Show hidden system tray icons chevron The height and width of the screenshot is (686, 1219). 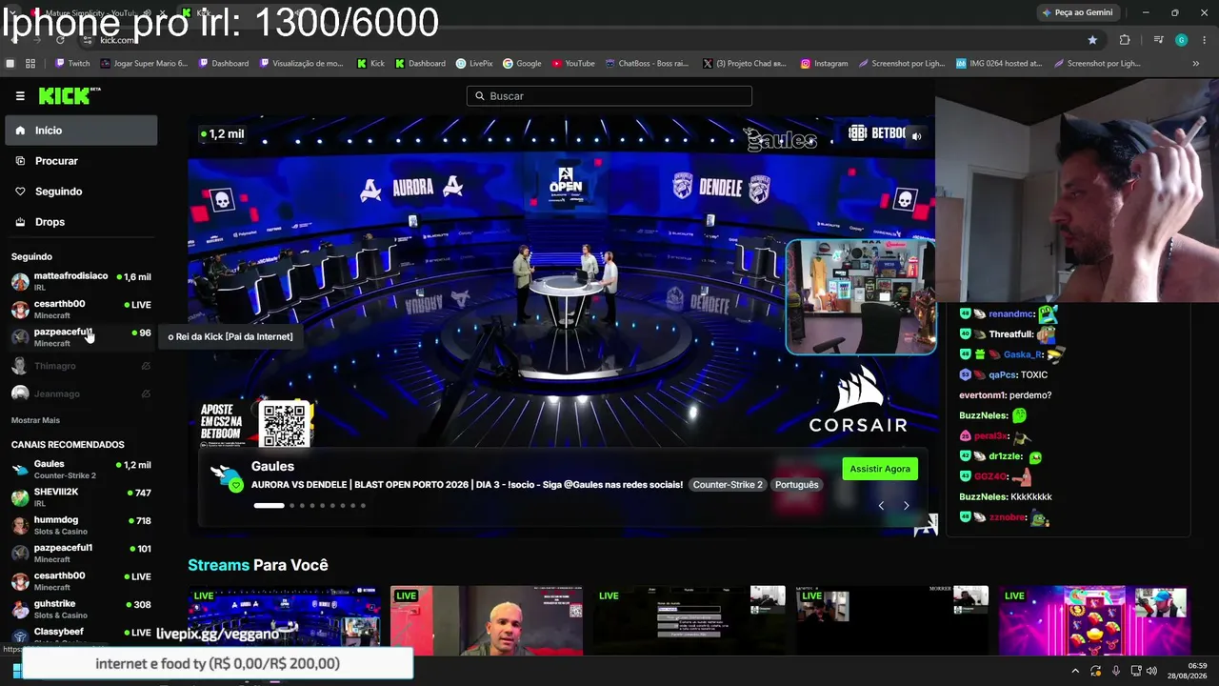pos(1075,671)
